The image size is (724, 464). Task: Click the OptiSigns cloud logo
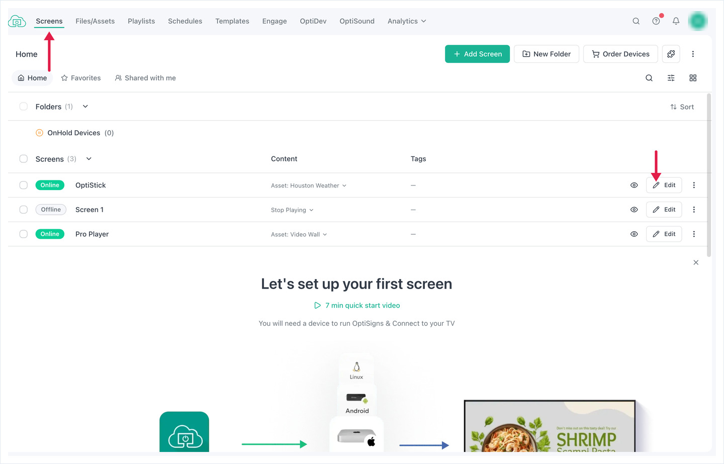point(17,21)
